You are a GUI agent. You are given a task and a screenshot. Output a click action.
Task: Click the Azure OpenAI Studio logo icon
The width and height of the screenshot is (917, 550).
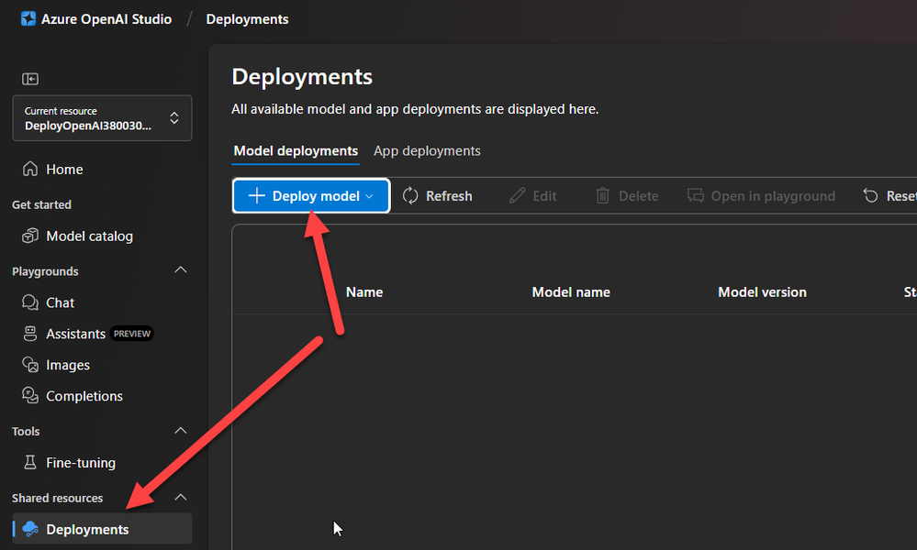click(x=28, y=18)
